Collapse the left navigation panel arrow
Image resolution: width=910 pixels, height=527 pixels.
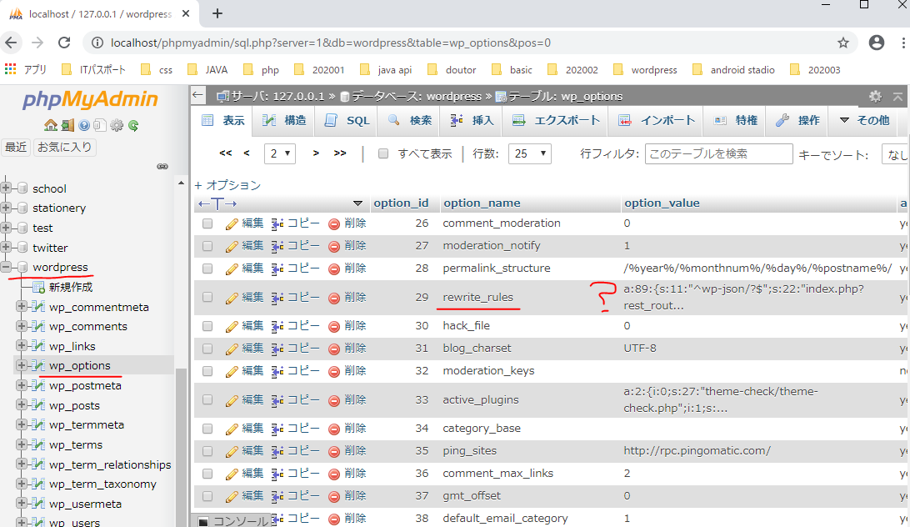pyautogui.click(x=197, y=95)
